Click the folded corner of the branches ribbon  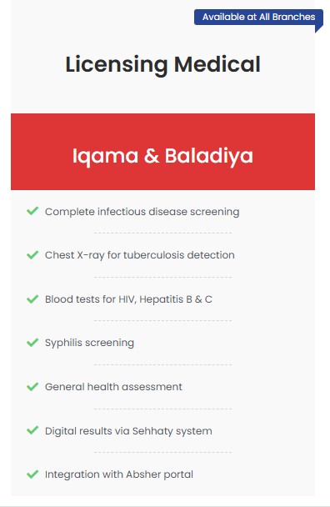(318, 28)
